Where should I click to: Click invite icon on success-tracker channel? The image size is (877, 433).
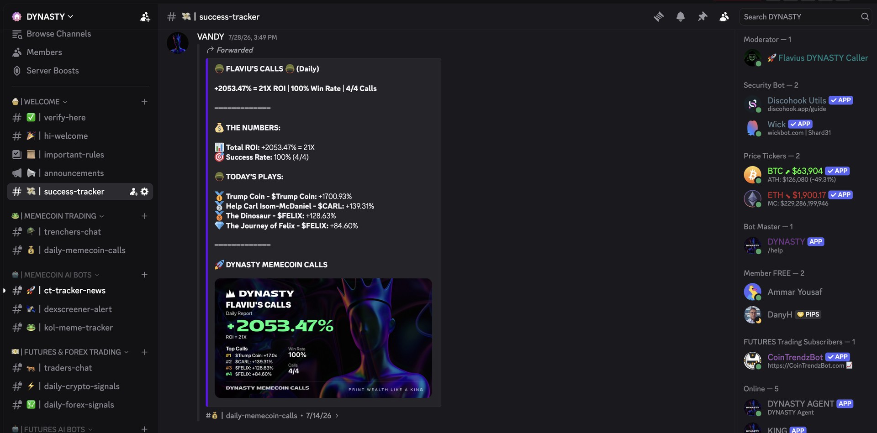pyautogui.click(x=133, y=192)
